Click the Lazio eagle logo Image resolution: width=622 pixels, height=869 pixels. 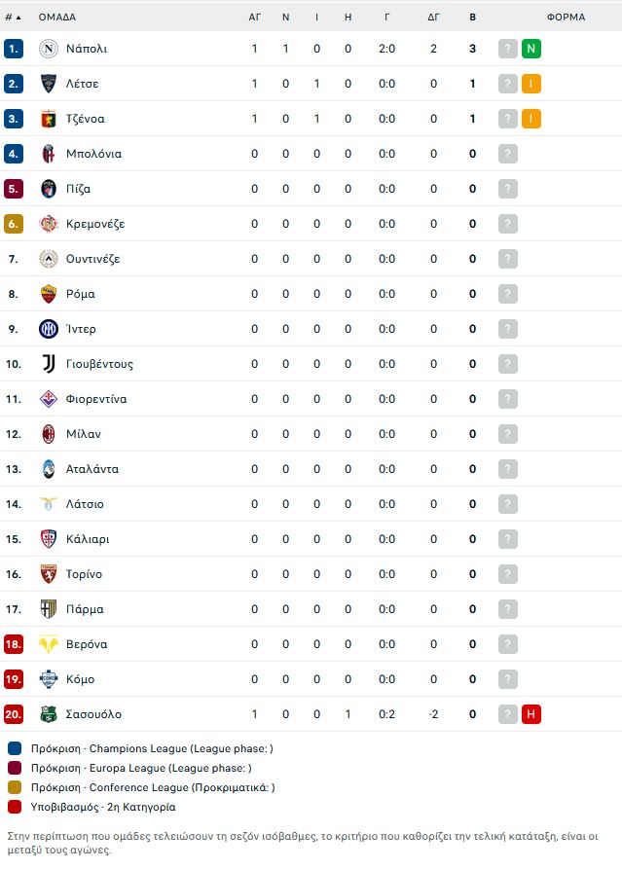coord(49,504)
